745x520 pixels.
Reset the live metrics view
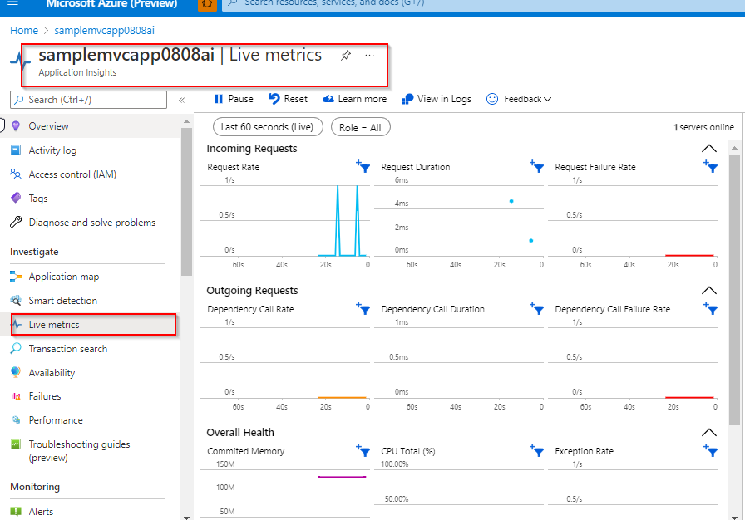tap(288, 99)
